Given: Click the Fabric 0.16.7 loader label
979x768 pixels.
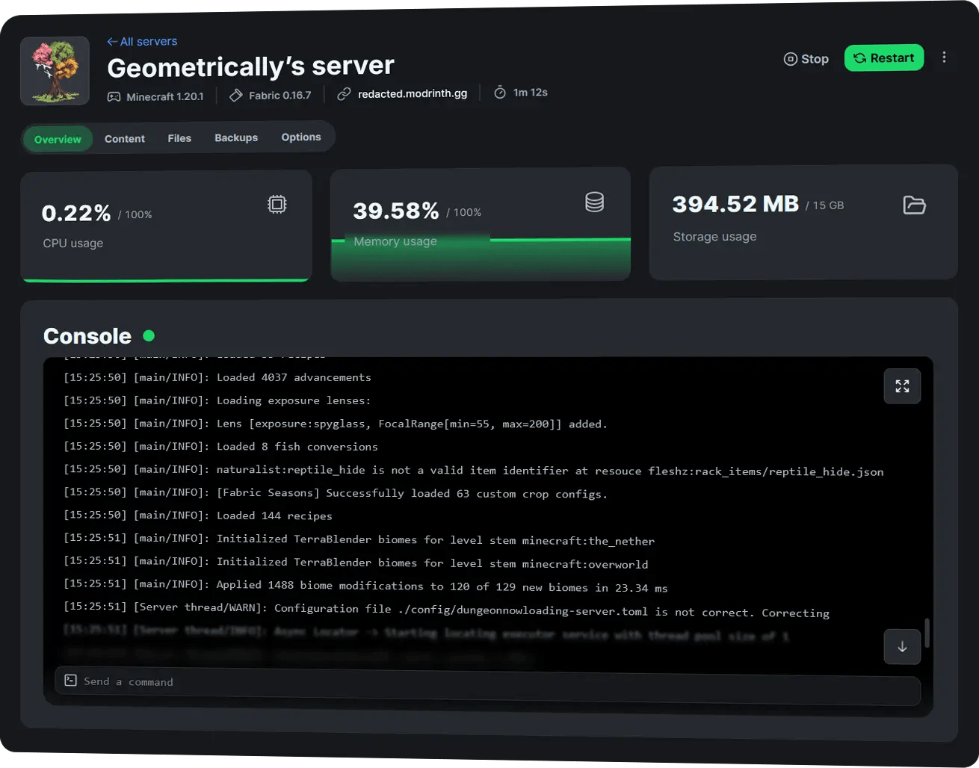Looking at the screenshot, I should (x=280, y=96).
